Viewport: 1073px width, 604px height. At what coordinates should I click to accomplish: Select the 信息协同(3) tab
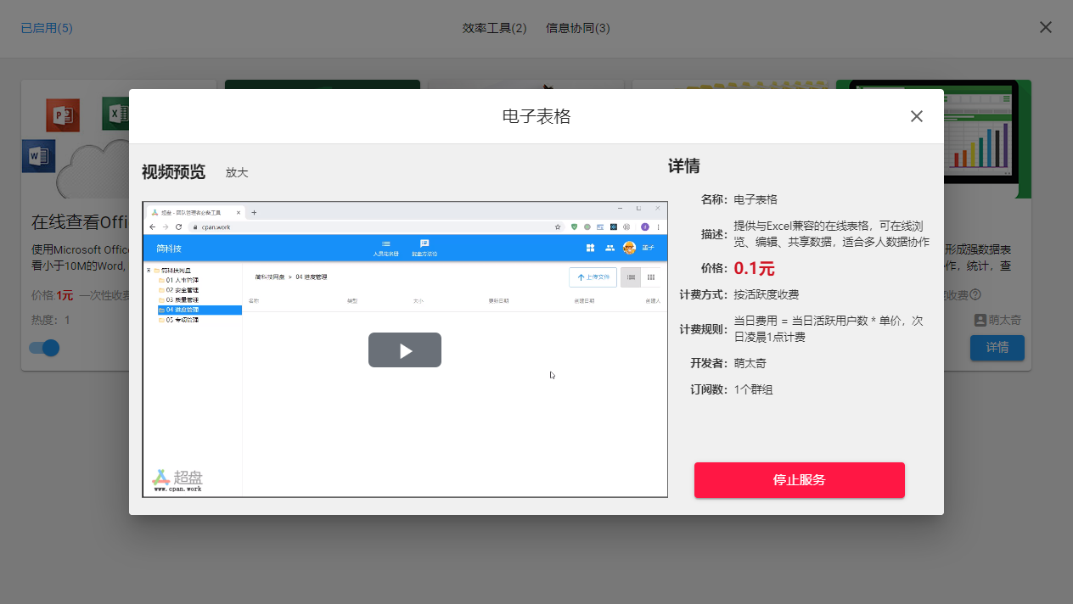coord(577,28)
